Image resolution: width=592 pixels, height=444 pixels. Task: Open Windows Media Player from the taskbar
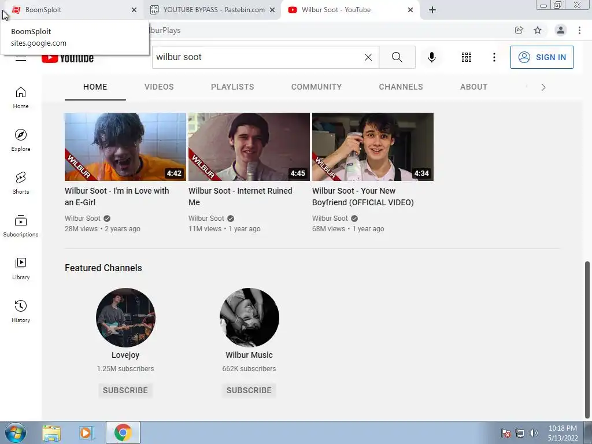[86, 432]
